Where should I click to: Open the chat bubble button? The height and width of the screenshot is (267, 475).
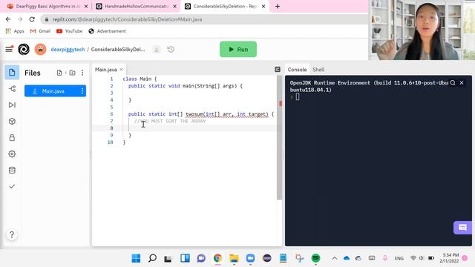(x=462, y=228)
